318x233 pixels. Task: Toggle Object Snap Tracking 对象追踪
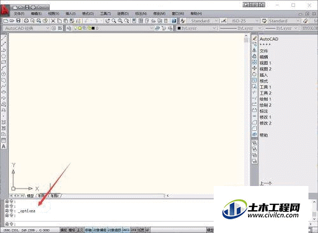click(x=114, y=230)
